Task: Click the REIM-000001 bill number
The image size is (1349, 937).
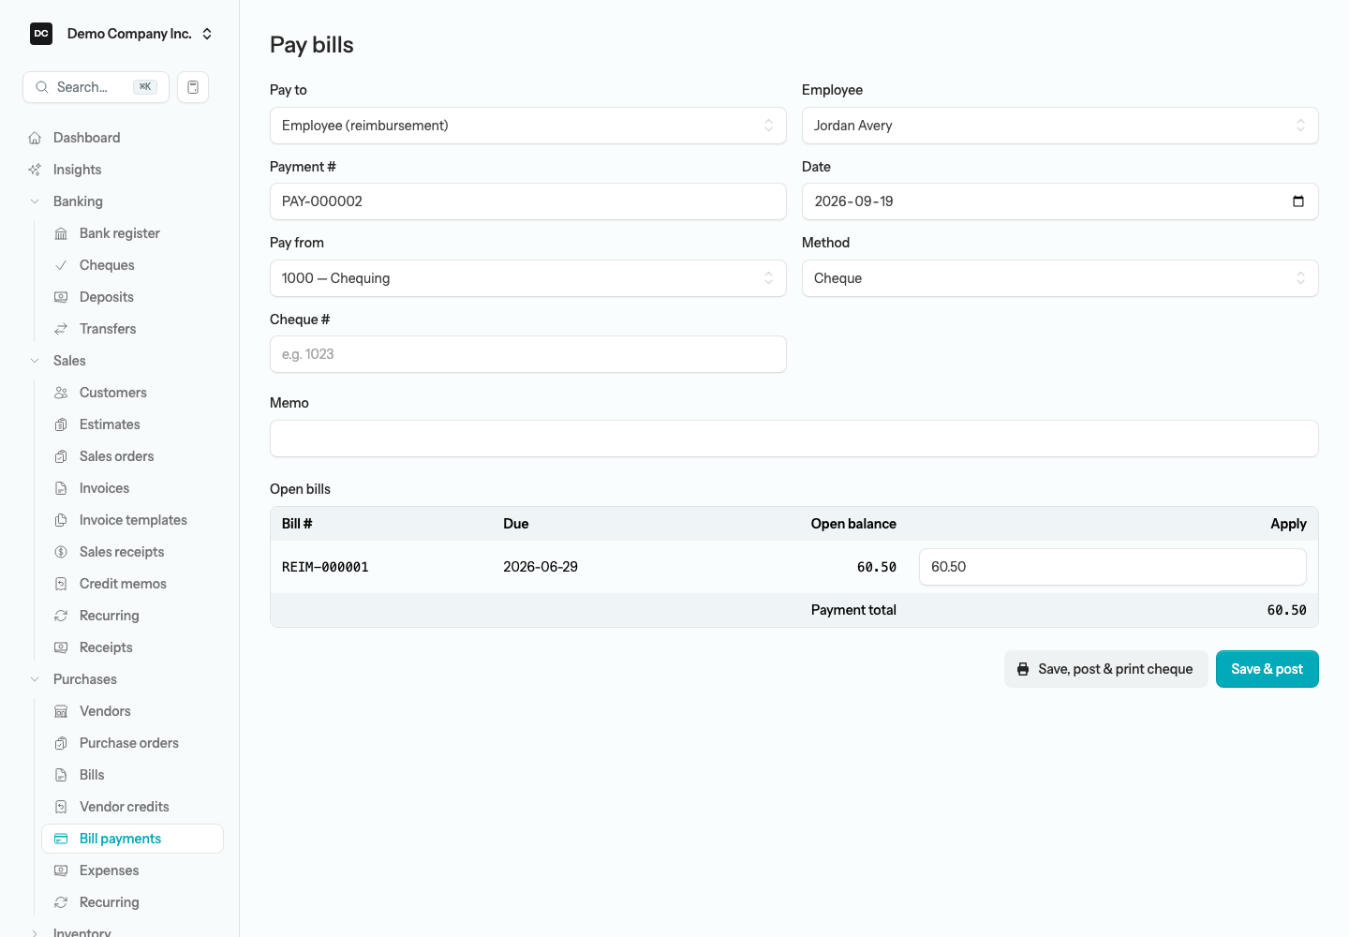Action: (325, 567)
